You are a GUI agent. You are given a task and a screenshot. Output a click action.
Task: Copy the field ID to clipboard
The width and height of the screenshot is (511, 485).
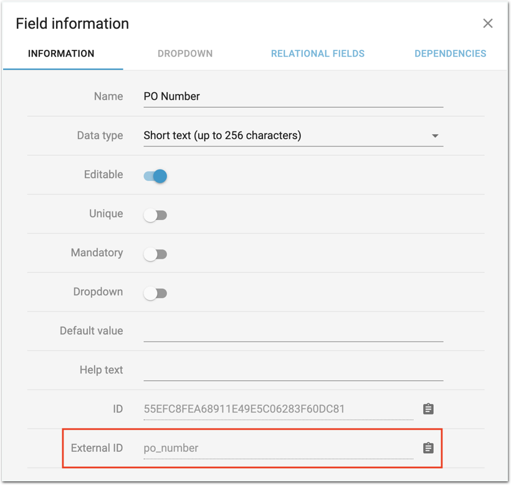coord(428,409)
